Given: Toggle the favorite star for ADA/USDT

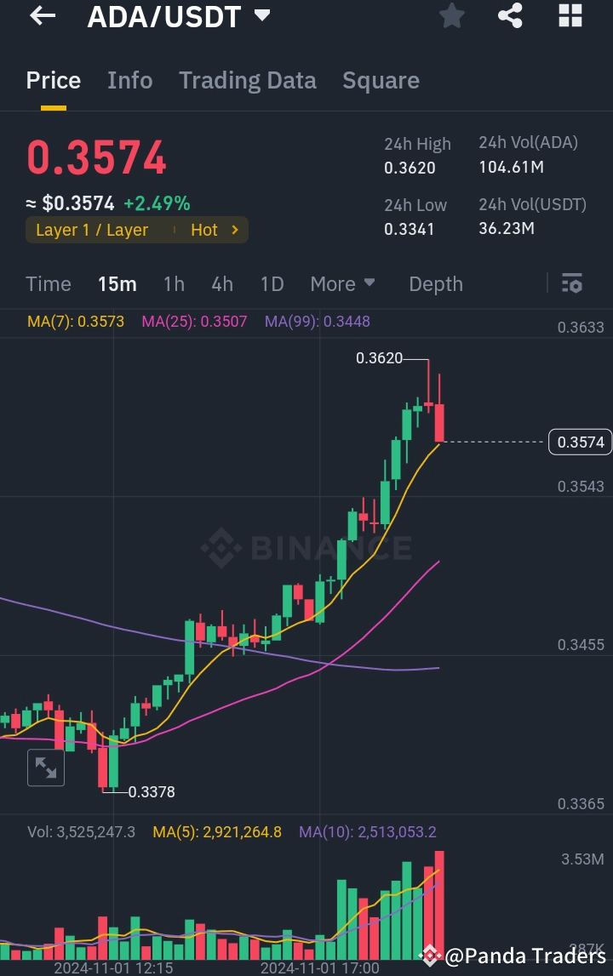Looking at the screenshot, I should tap(451, 15).
